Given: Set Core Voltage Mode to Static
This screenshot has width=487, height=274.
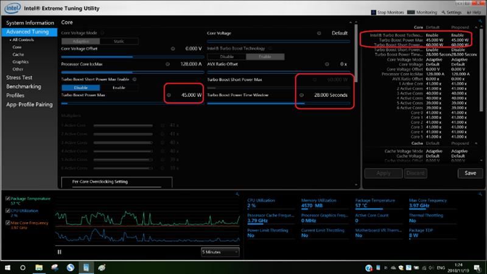Looking at the screenshot, I should click(x=119, y=41).
